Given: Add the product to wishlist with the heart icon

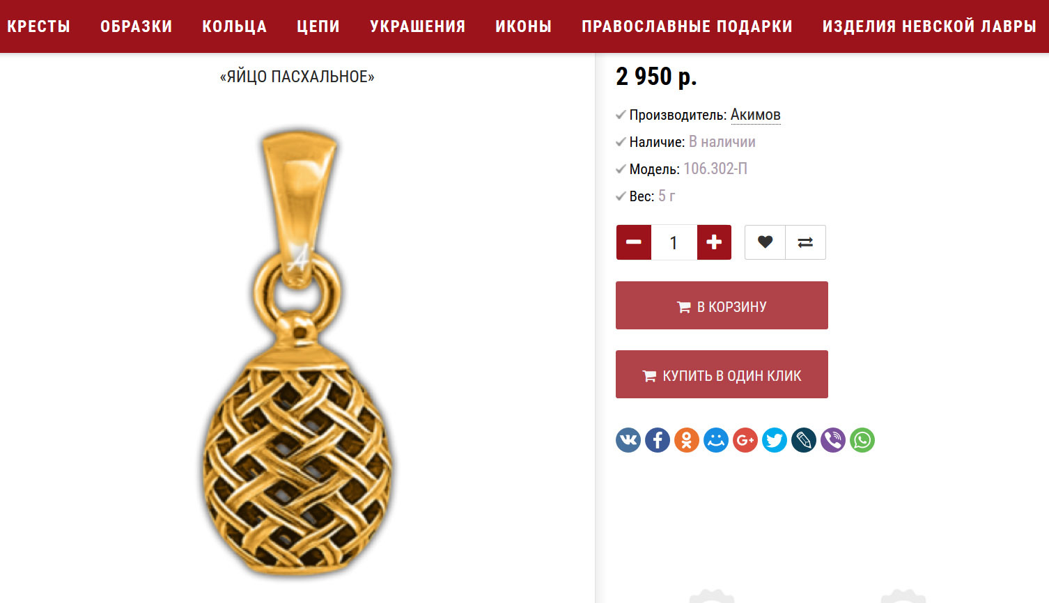Looking at the screenshot, I should 765,242.
